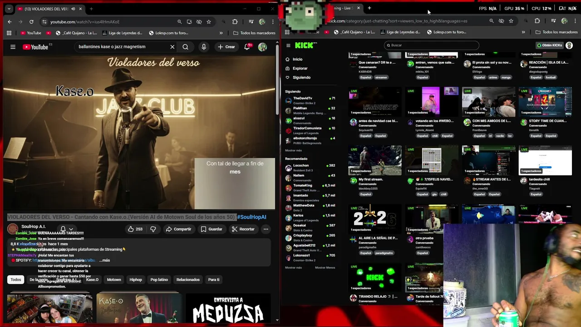Expand Recomendado list with Mostrar más
The image size is (581, 327).
pyautogui.click(x=293, y=268)
